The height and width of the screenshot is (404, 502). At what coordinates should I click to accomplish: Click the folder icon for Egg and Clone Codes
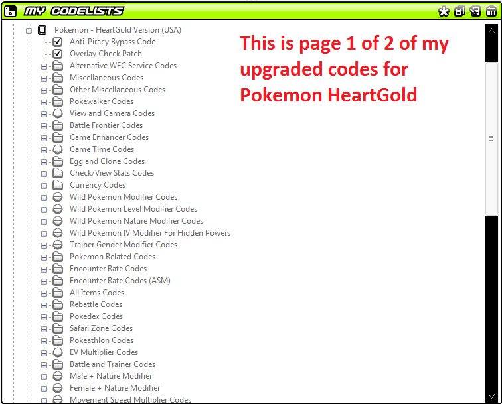click(58, 161)
